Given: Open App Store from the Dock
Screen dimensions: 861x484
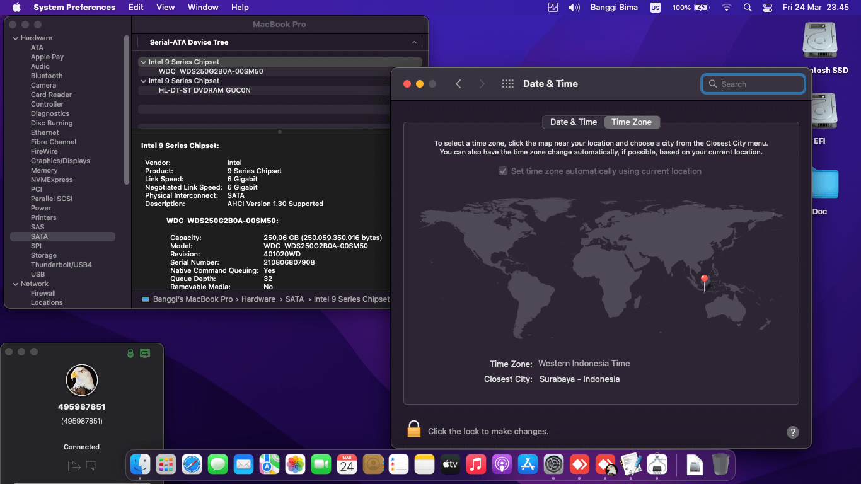Looking at the screenshot, I should click(528, 465).
